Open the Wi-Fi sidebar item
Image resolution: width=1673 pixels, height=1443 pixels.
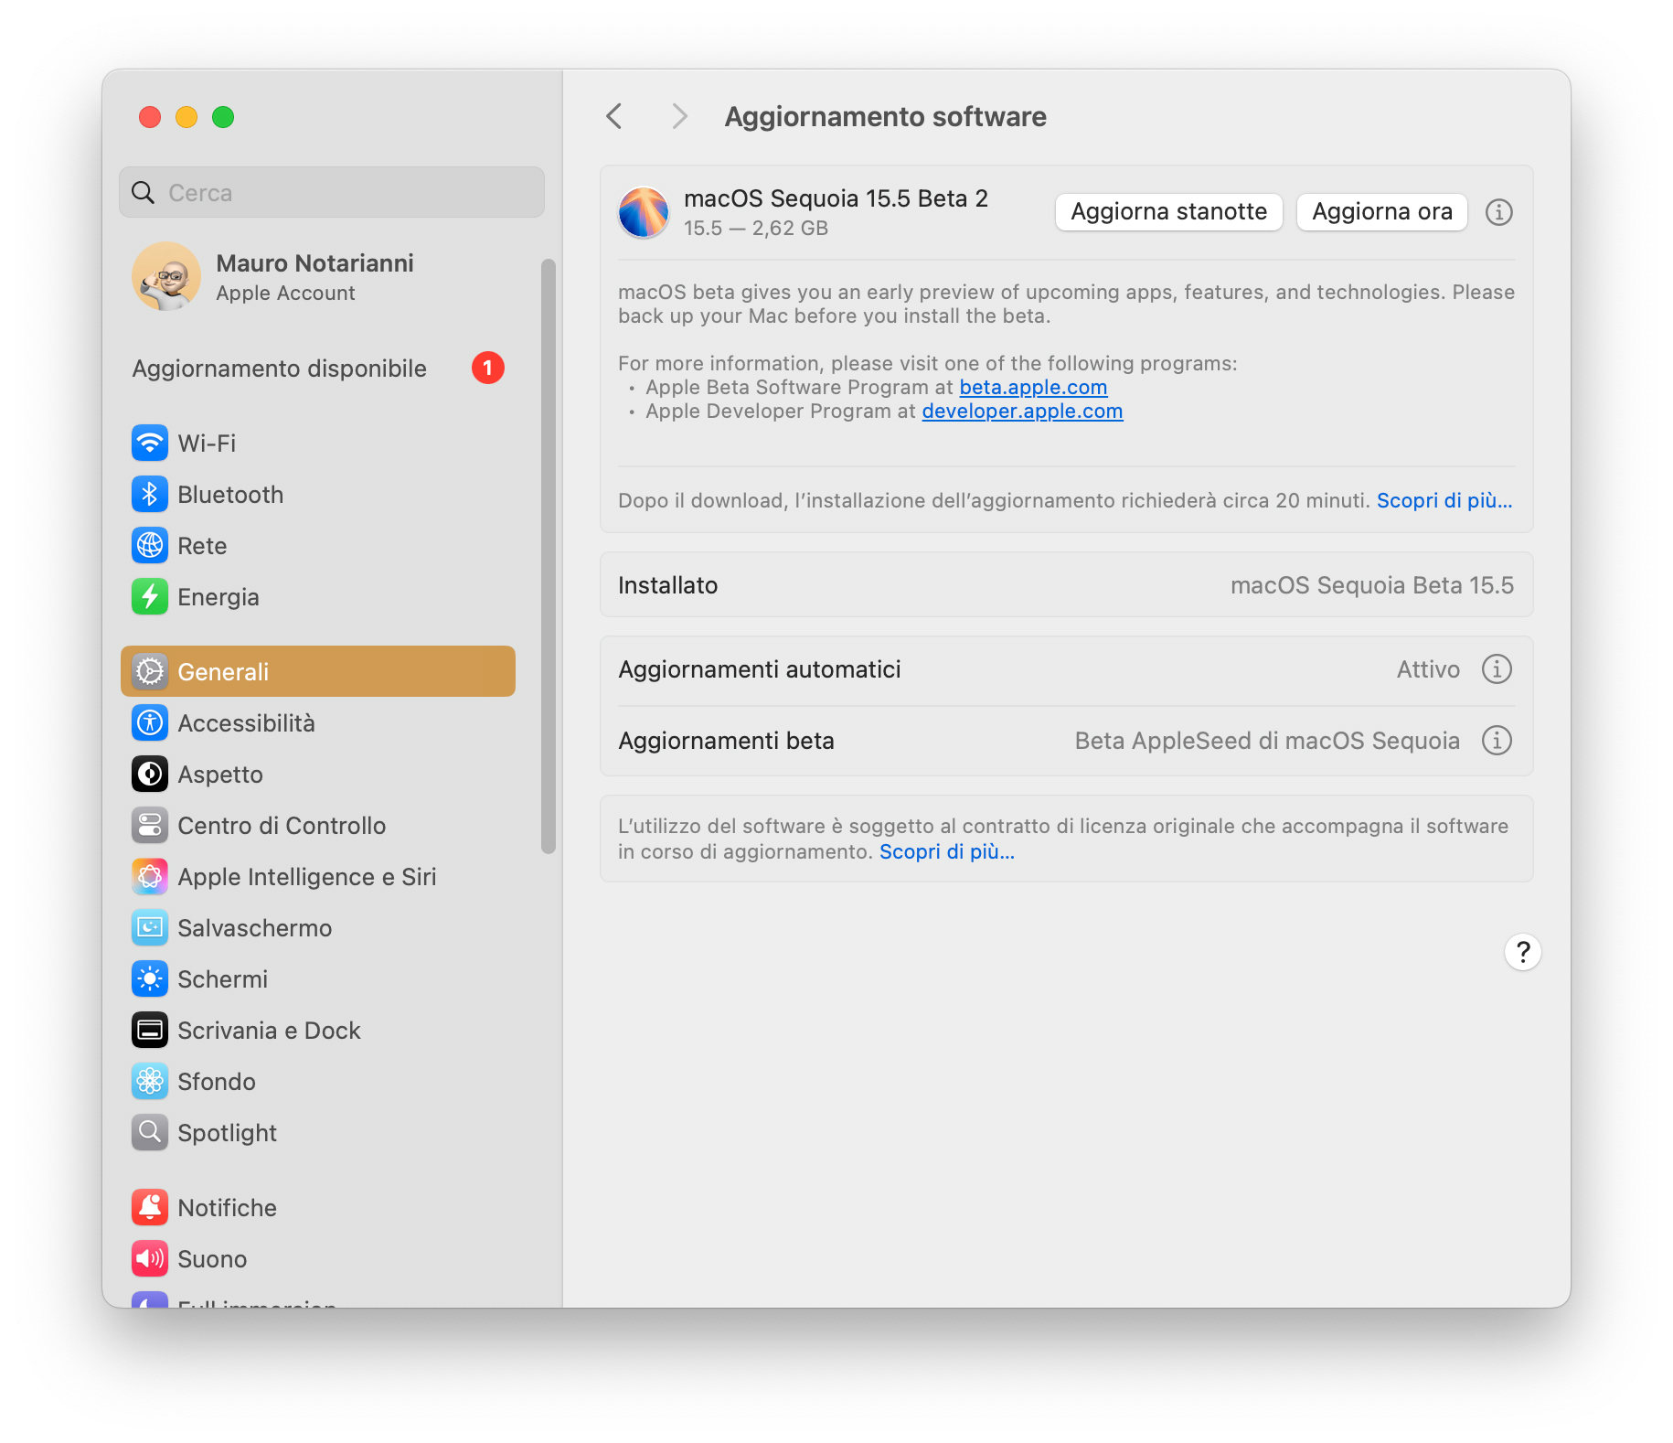click(x=318, y=444)
